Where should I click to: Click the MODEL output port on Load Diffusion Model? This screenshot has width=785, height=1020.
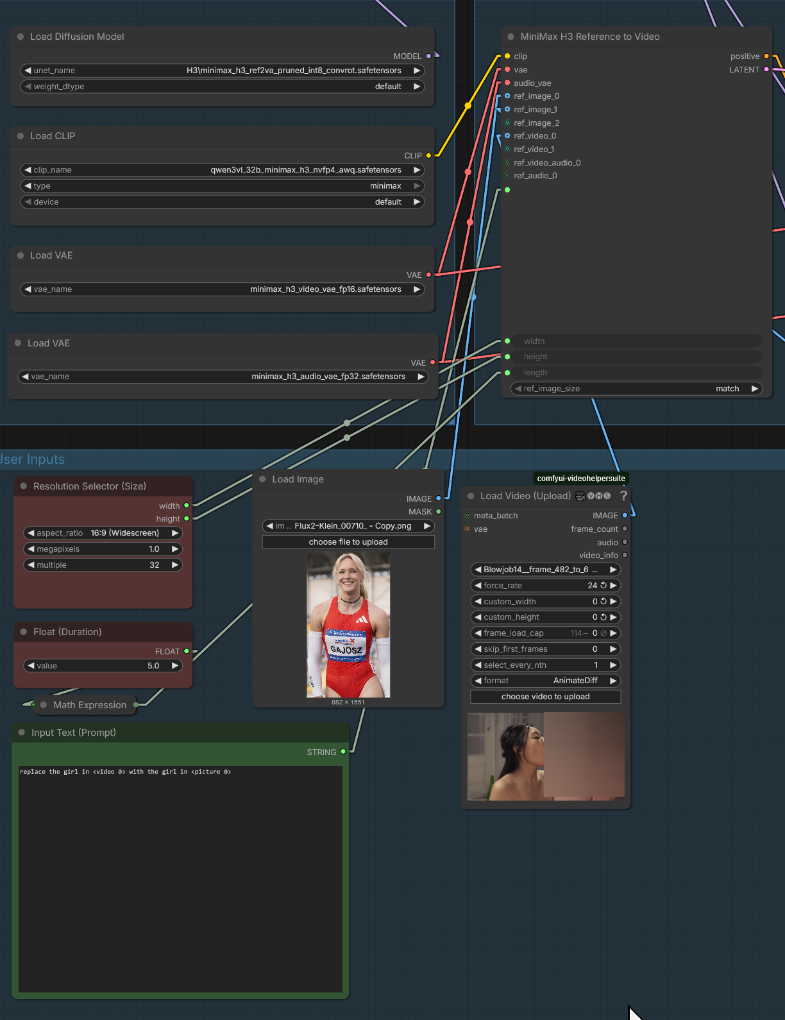[x=429, y=56]
